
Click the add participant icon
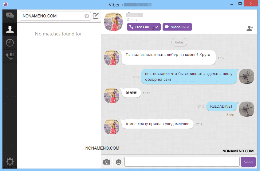coord(250,28)
